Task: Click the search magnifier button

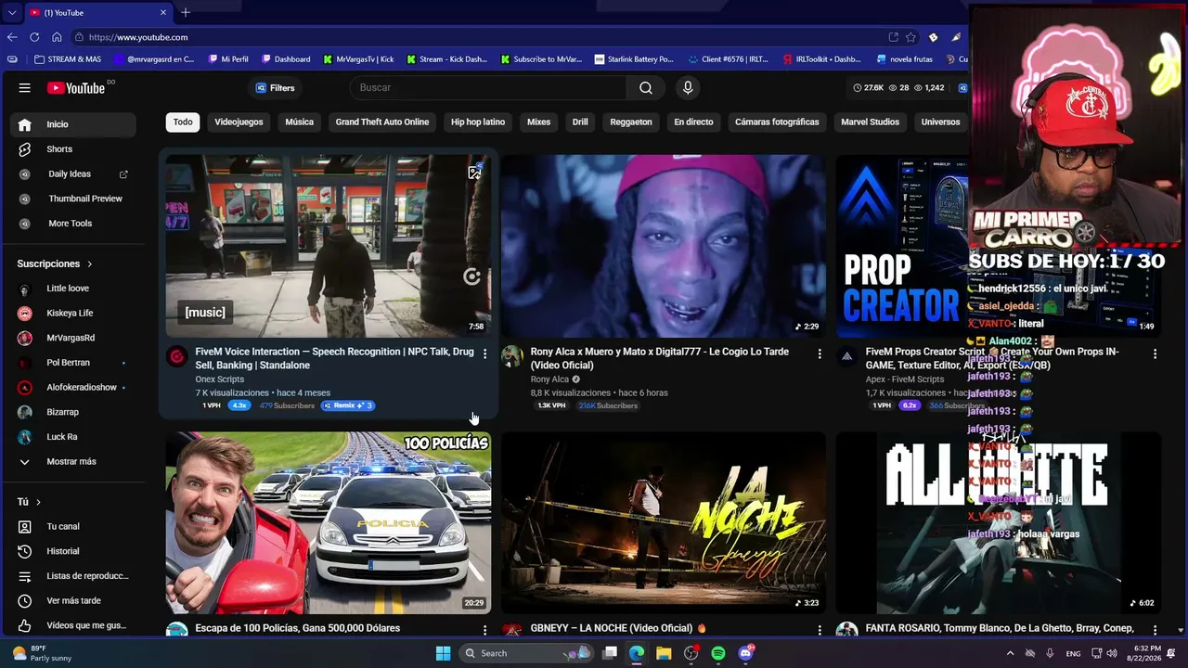Action: tap(646, 88)
